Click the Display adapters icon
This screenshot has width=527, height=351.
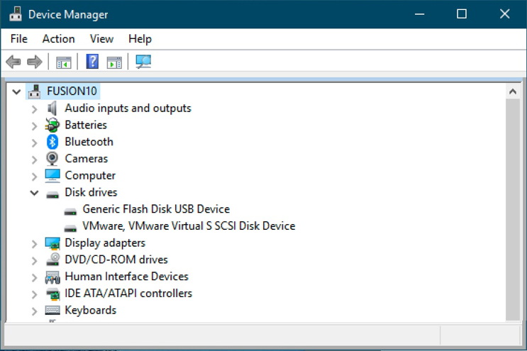tap(52, 243)
